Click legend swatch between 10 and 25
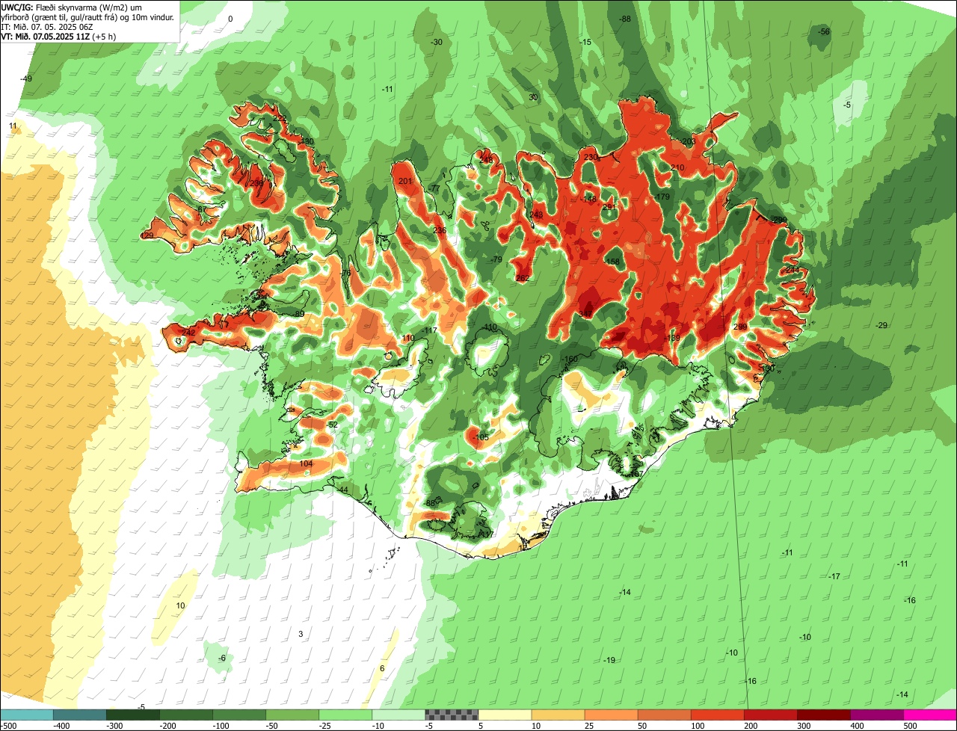 click(x=558, y=715)
